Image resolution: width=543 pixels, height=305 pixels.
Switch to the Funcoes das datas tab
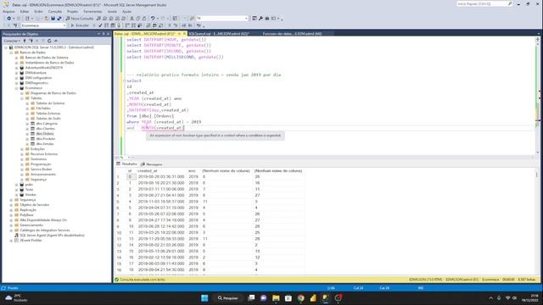click(x=292, y=34)
